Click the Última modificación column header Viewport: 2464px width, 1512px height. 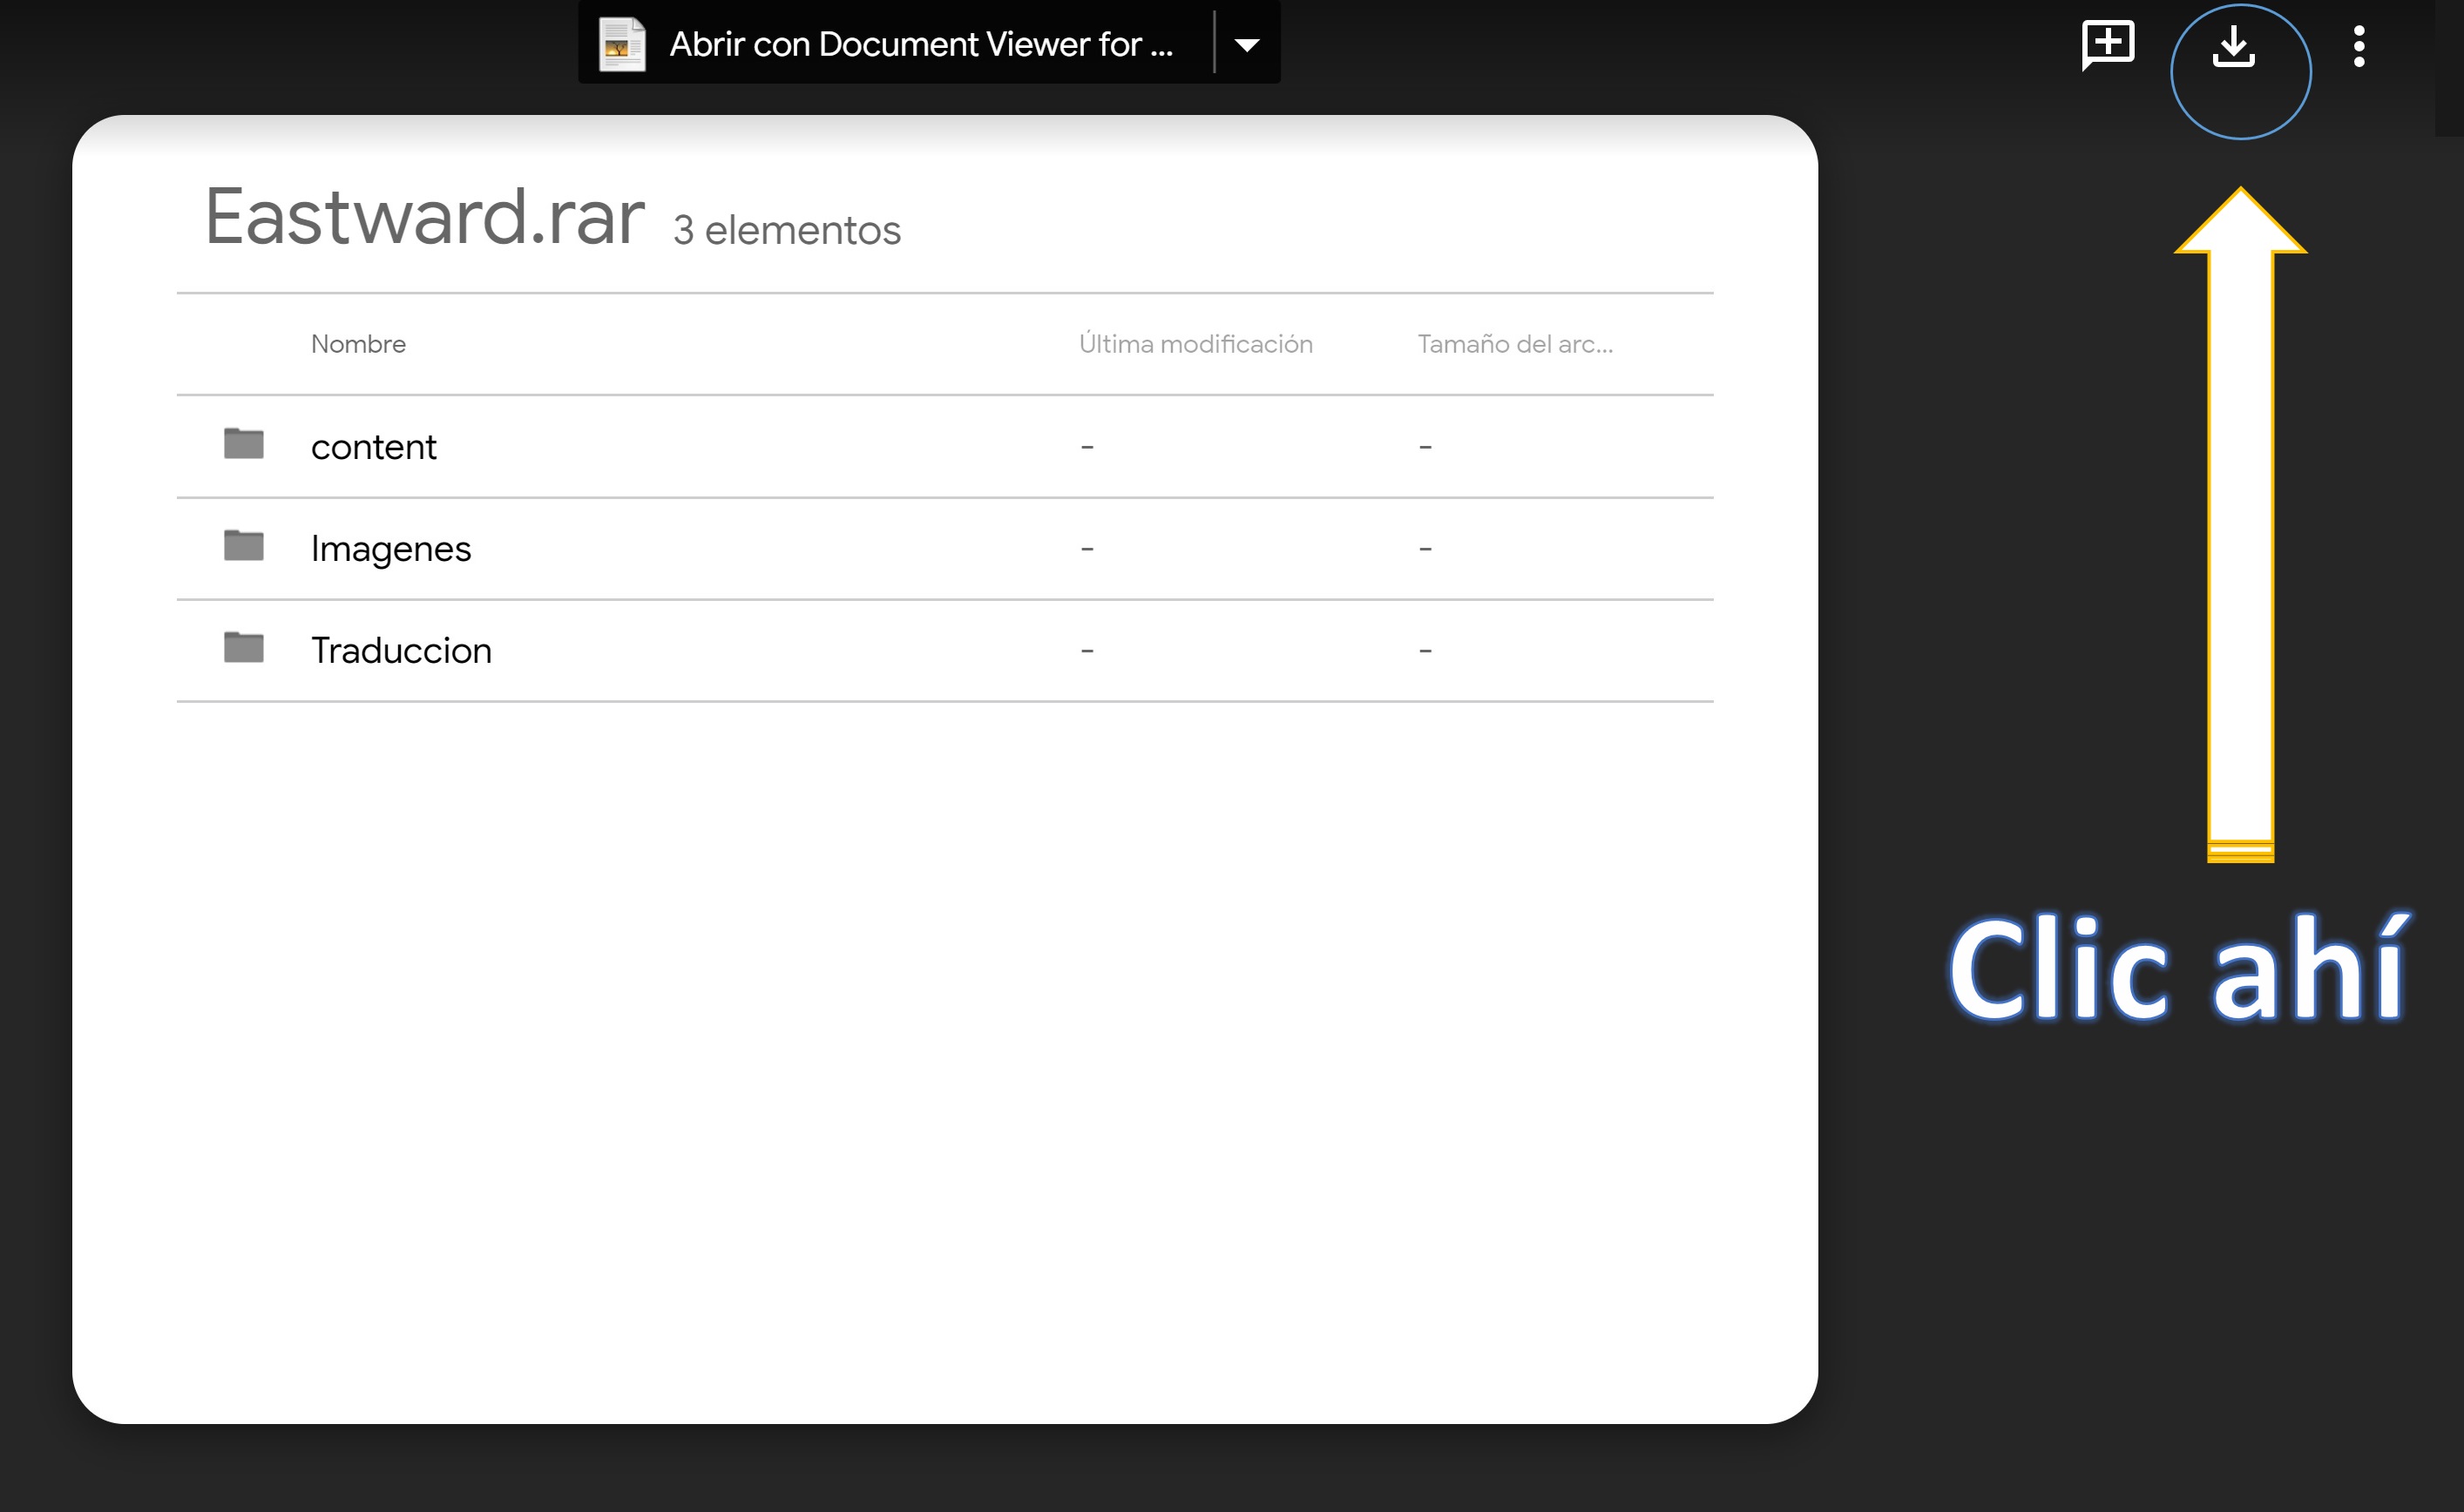pyautogui.click(x=1195, y=344)
